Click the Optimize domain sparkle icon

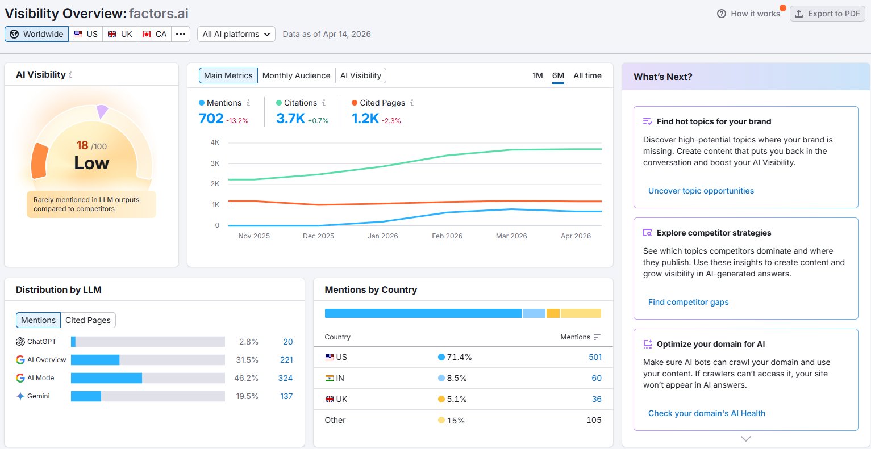647,344
